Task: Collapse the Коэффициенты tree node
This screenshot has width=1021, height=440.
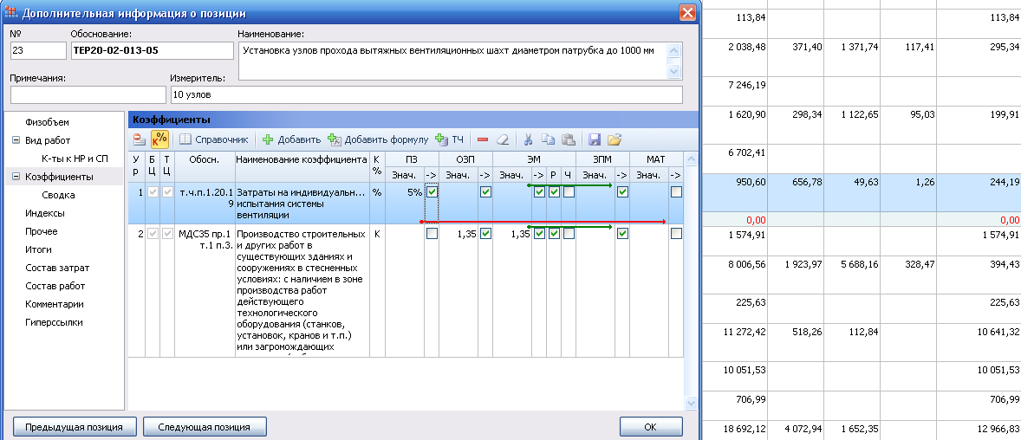Action: 16,177
